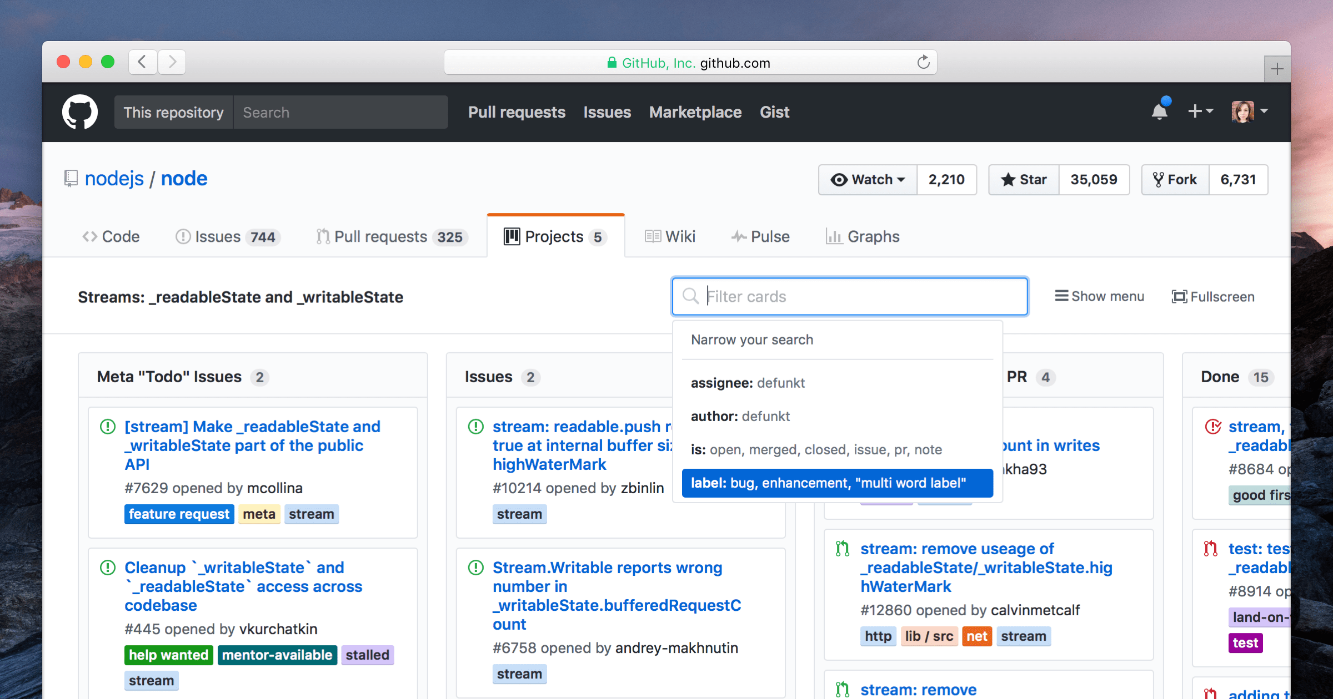Open the notifications bell
The height and width of the screenshot is (699, 1333).
pyautogui.click(x=1159, y=112)
